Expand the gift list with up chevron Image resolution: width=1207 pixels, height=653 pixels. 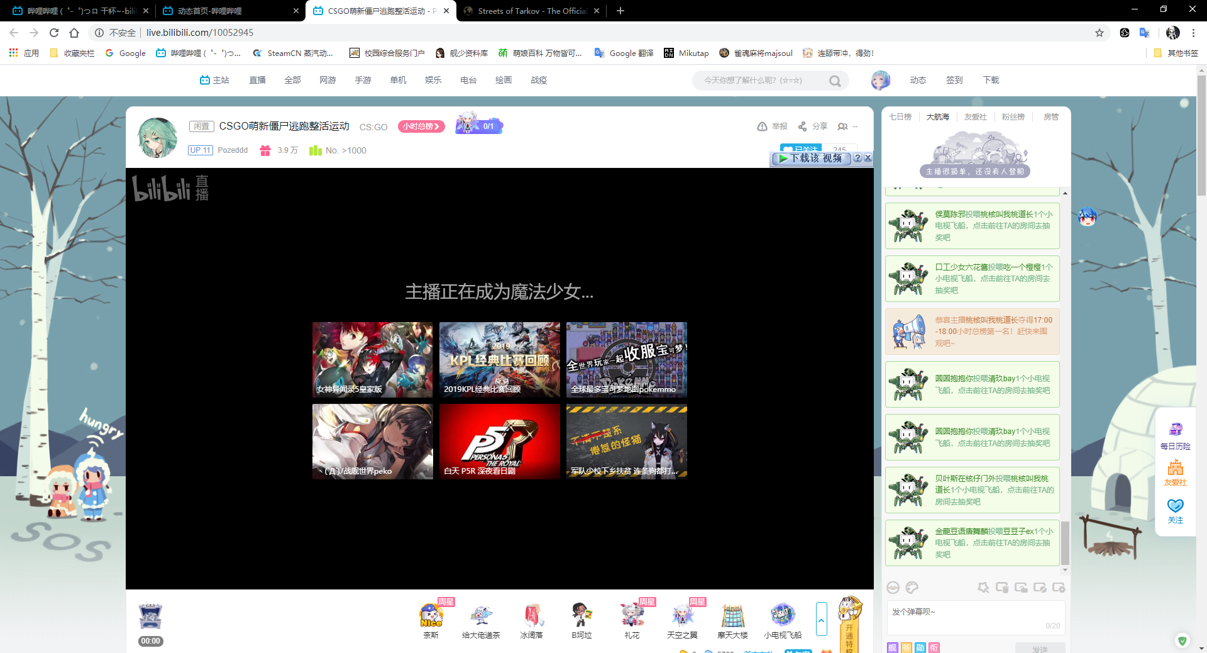tap(821, 620)
